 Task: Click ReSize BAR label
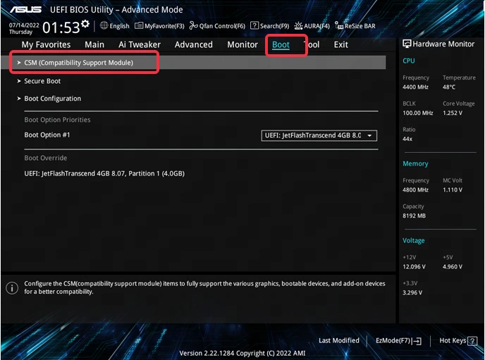pos(360,26)
